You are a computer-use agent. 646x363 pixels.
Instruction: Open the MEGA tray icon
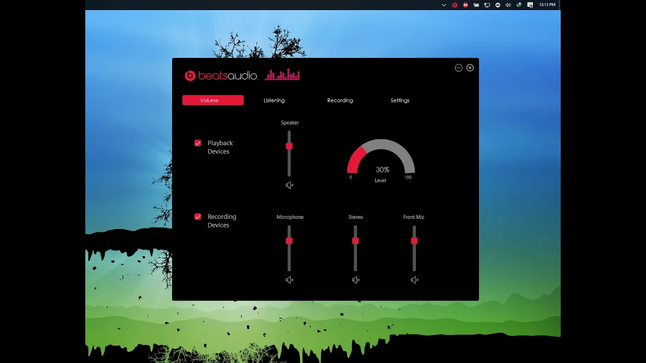(x=465, y=5)
